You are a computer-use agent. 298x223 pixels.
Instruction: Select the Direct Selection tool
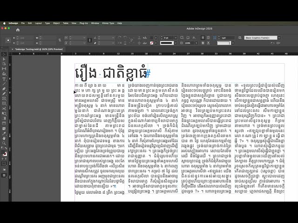4,59
